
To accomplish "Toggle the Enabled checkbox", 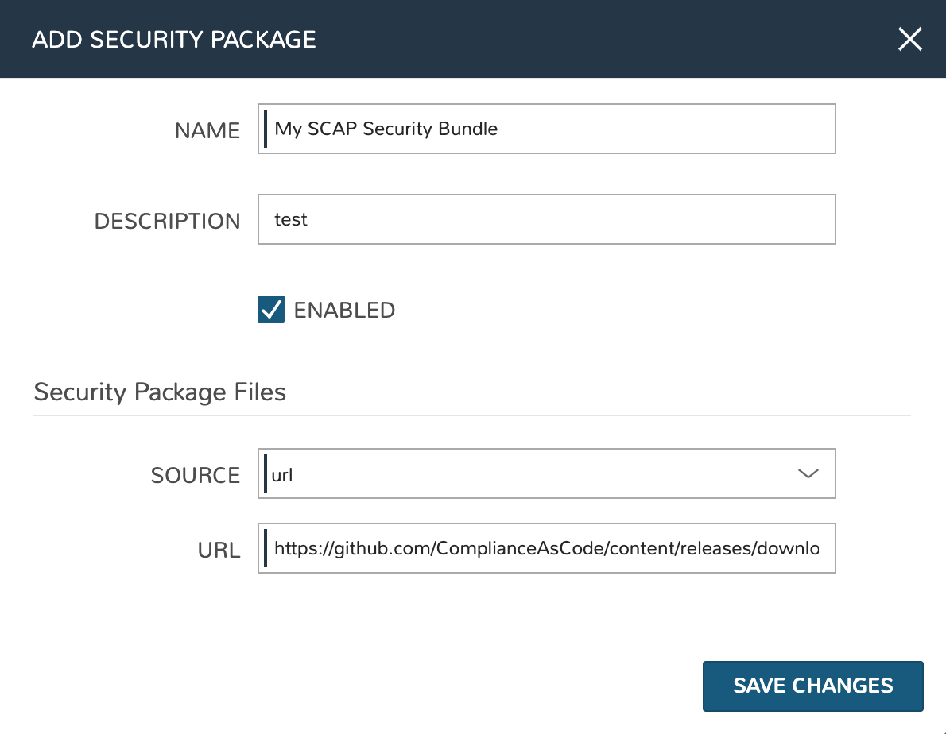I will pos(271,309).
